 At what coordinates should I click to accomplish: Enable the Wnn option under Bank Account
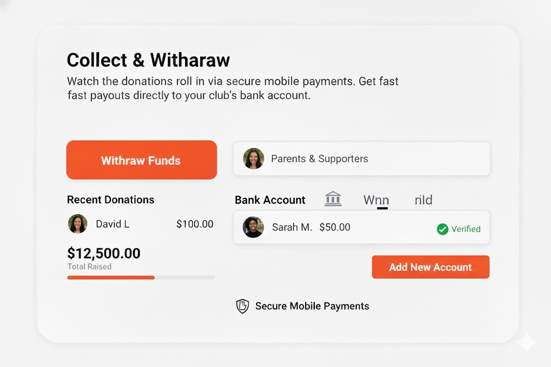375,199
